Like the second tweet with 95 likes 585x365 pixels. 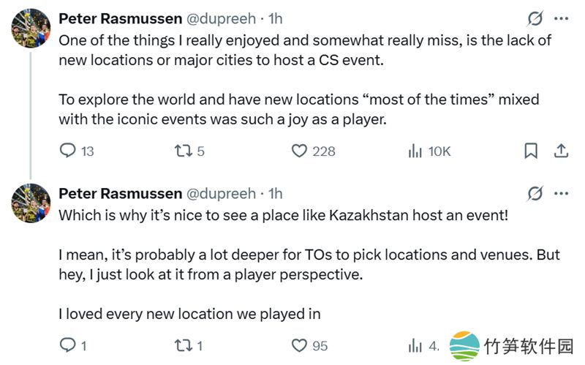[x=299, y=345]
